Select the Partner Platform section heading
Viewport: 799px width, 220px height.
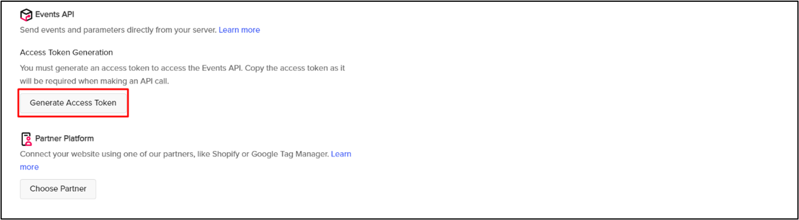coord(65,139)
